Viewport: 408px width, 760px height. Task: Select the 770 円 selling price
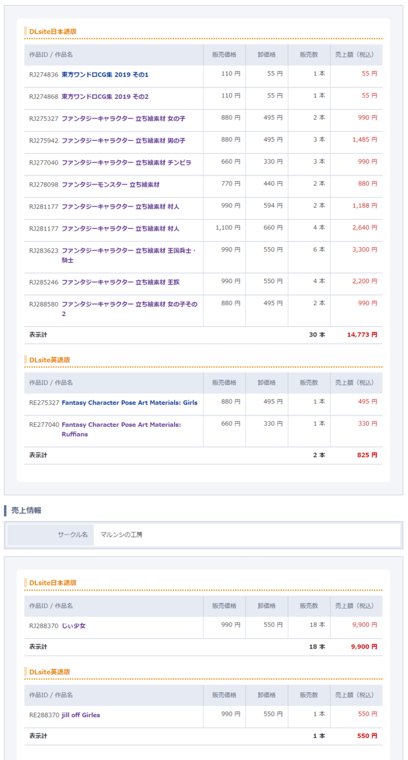231,184
